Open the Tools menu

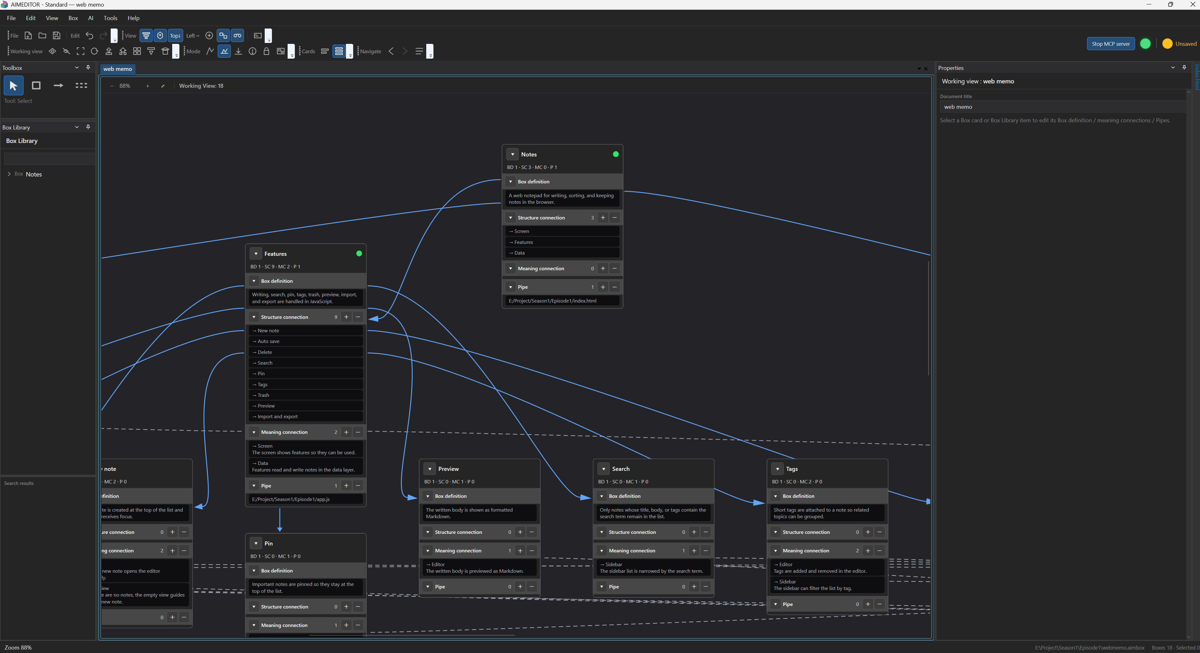point(110,18)
